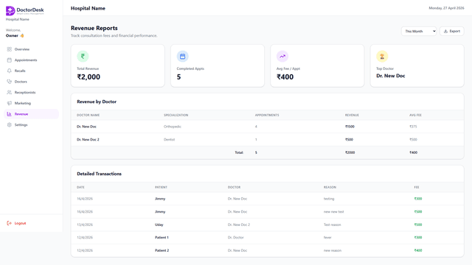The width and height of the screenshot is (472, 265).
Task: Click the Receptionists people icon
Action: pos(10,93)
